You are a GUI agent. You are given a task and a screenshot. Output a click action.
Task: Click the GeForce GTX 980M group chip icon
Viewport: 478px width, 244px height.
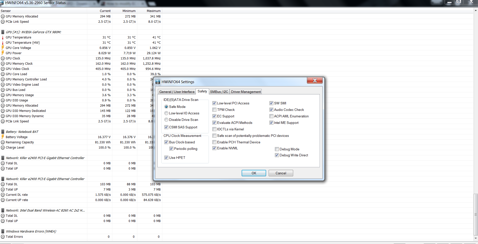coord(3,32)
